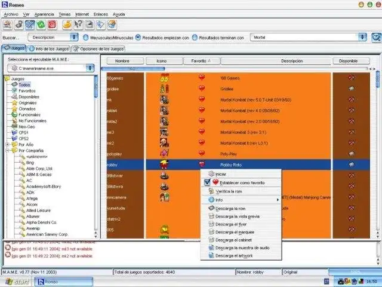382x287 pixels.
Task: Click the mk2 not available log icon
Action: coord(8,255)
